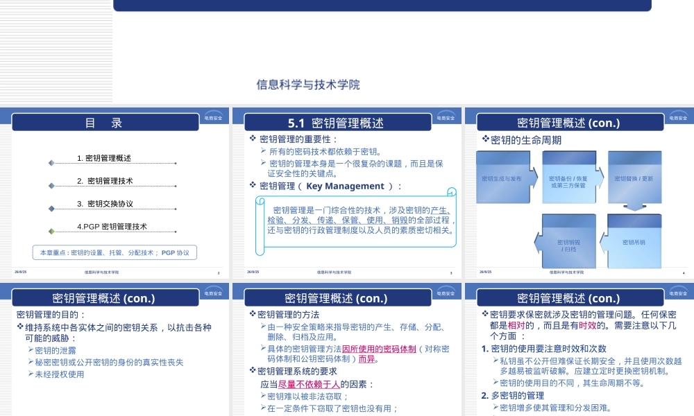Select the 密钥替换/更新 lifecycle box
The width and height of the screenshot is (694, 416).
click(634, 179)
